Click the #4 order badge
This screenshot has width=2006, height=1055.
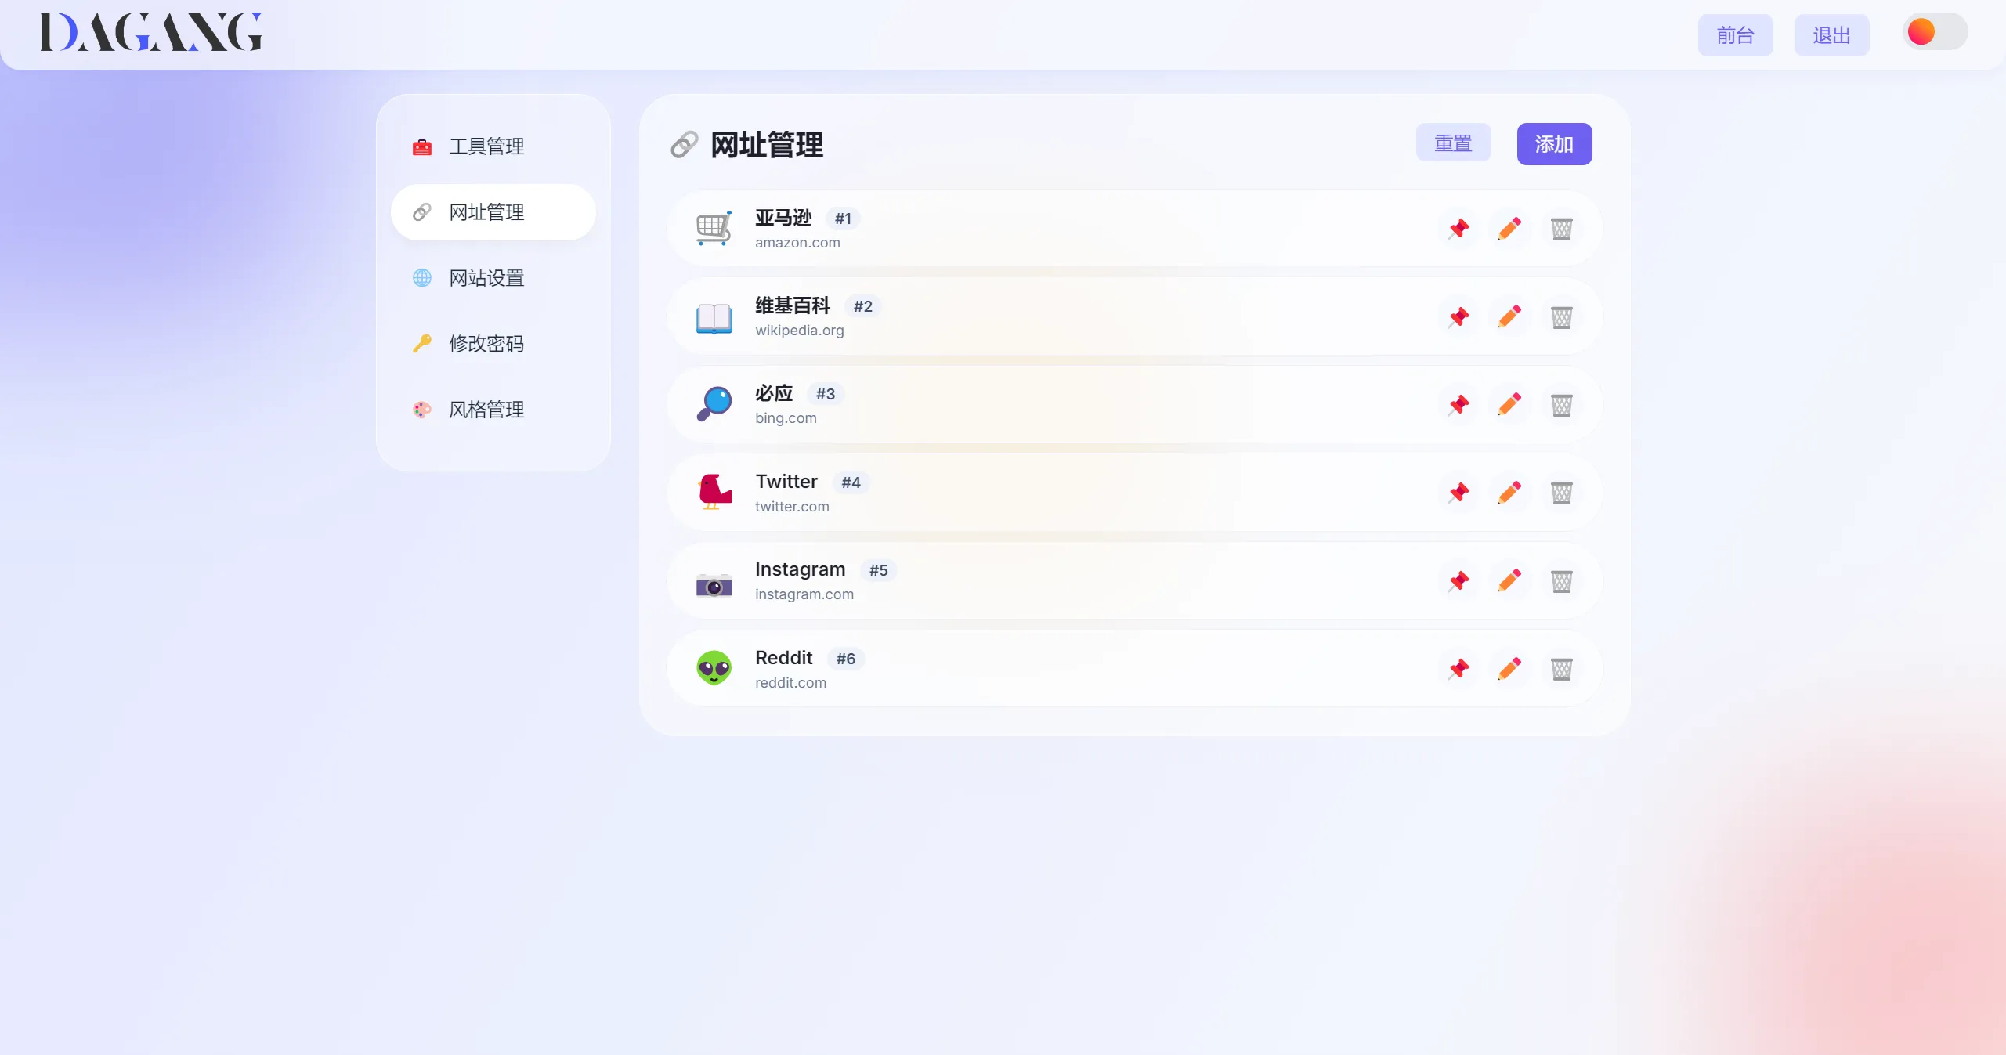click(x=851, y=482)
